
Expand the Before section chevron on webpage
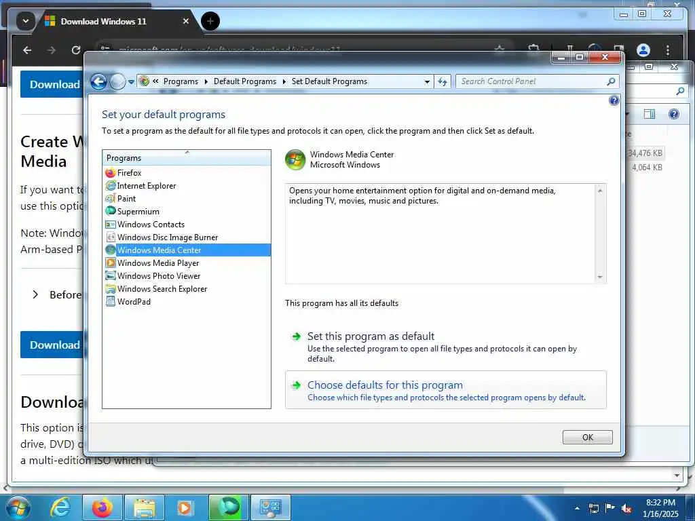pos(35,294)
